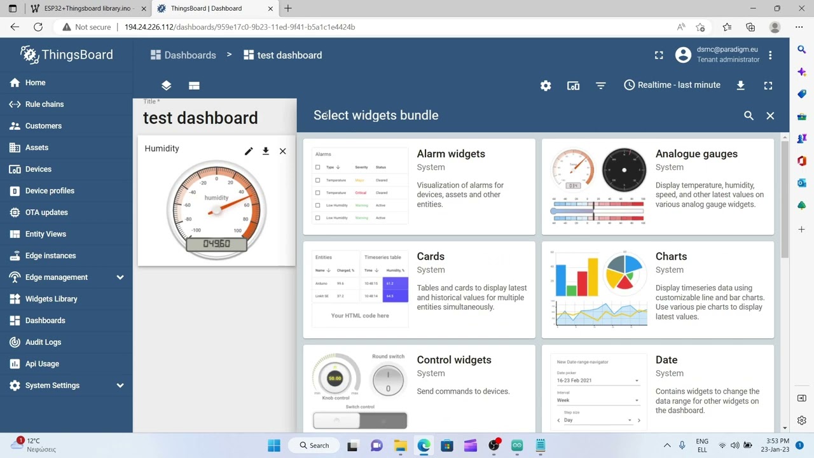Expand dashboard to fullscreen icon
Image resolution: width=814 pixels, height=458 pixels.
click(768, 85)
